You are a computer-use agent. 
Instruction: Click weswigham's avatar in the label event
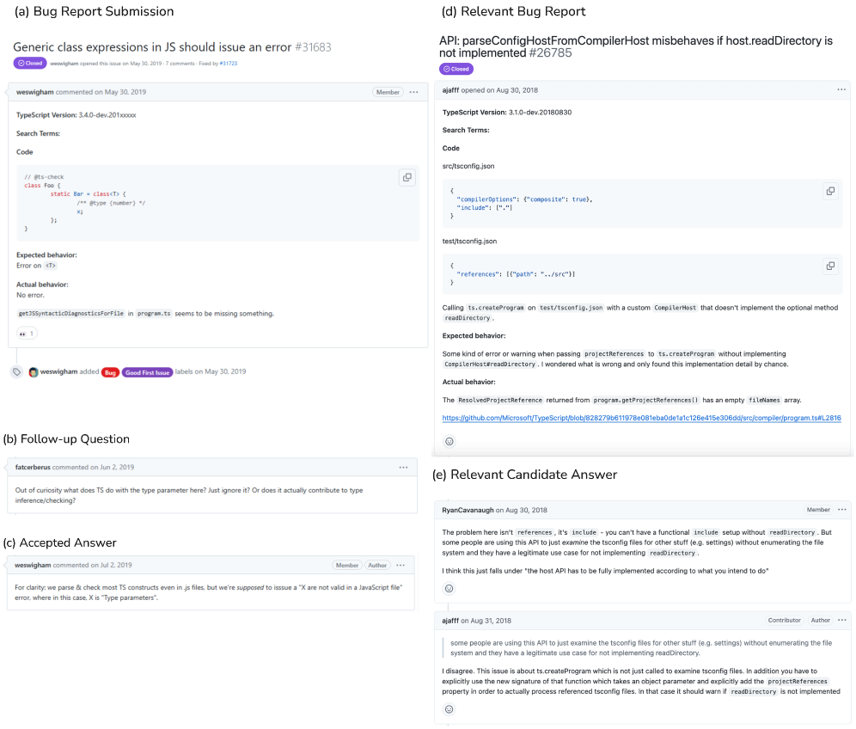(x=34, y=372)
